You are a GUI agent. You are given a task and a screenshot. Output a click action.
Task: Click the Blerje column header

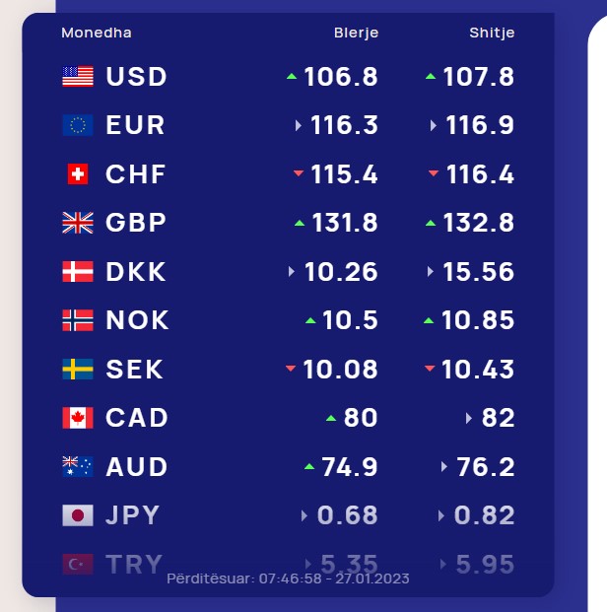point(356,34)
